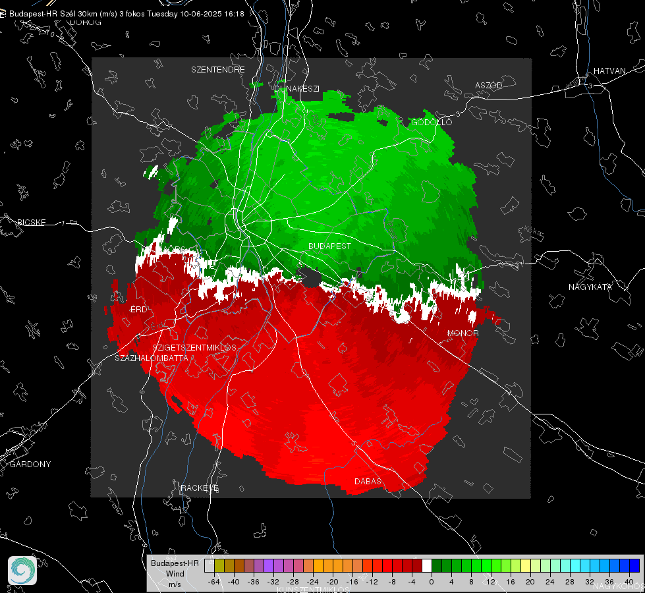
Task: Click the ERD map label
Action: click(138, 310)
